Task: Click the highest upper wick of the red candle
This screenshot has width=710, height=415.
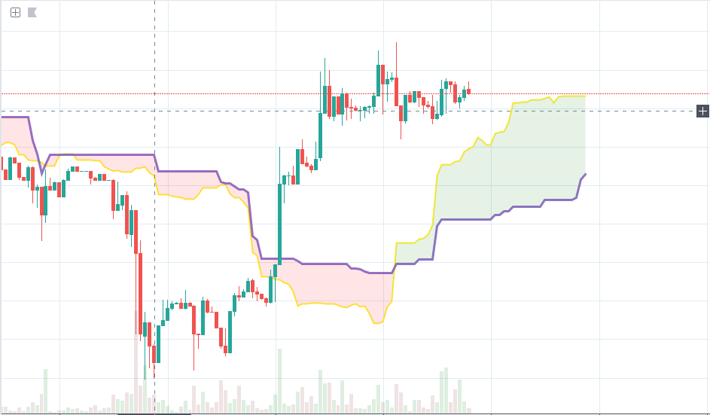Action: click(x=396, y=47)
